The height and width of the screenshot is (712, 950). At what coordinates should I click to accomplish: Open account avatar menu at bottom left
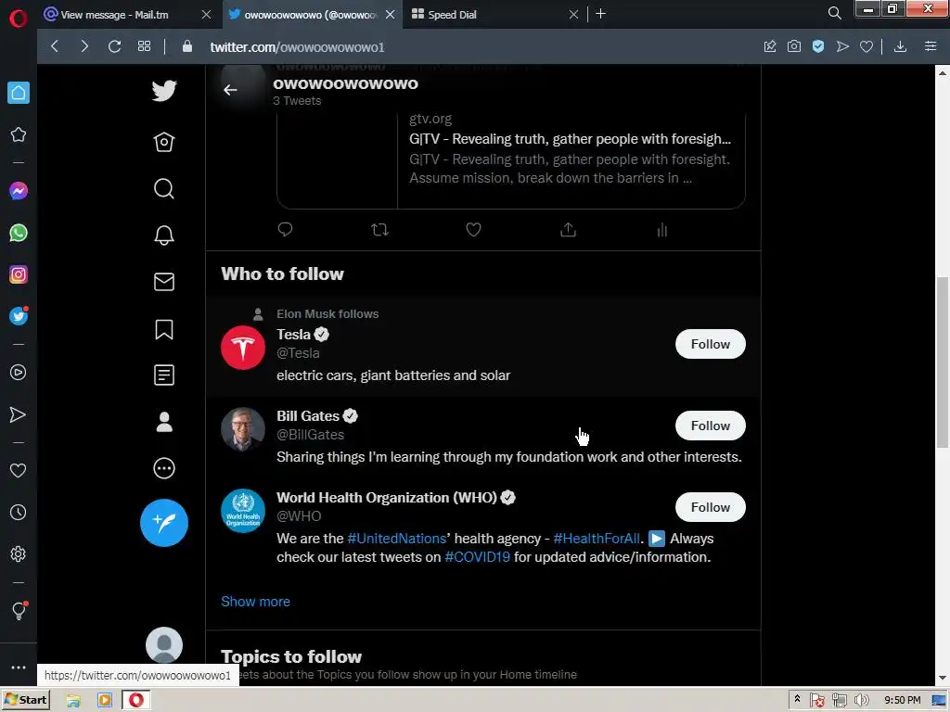[x=164, y=645]
